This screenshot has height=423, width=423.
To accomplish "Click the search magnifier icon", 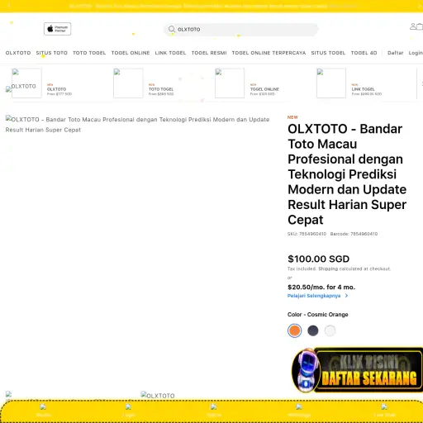I will pyautogui.click(x=172, y=29).
